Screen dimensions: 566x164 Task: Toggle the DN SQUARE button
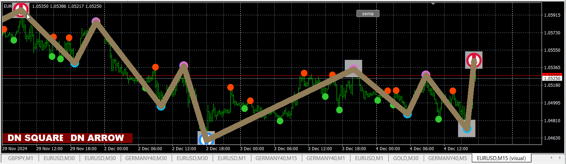tap(35, 138)
